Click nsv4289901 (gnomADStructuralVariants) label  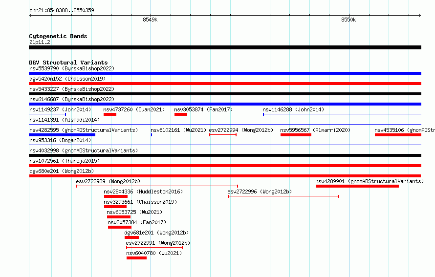tap(370, 181)
